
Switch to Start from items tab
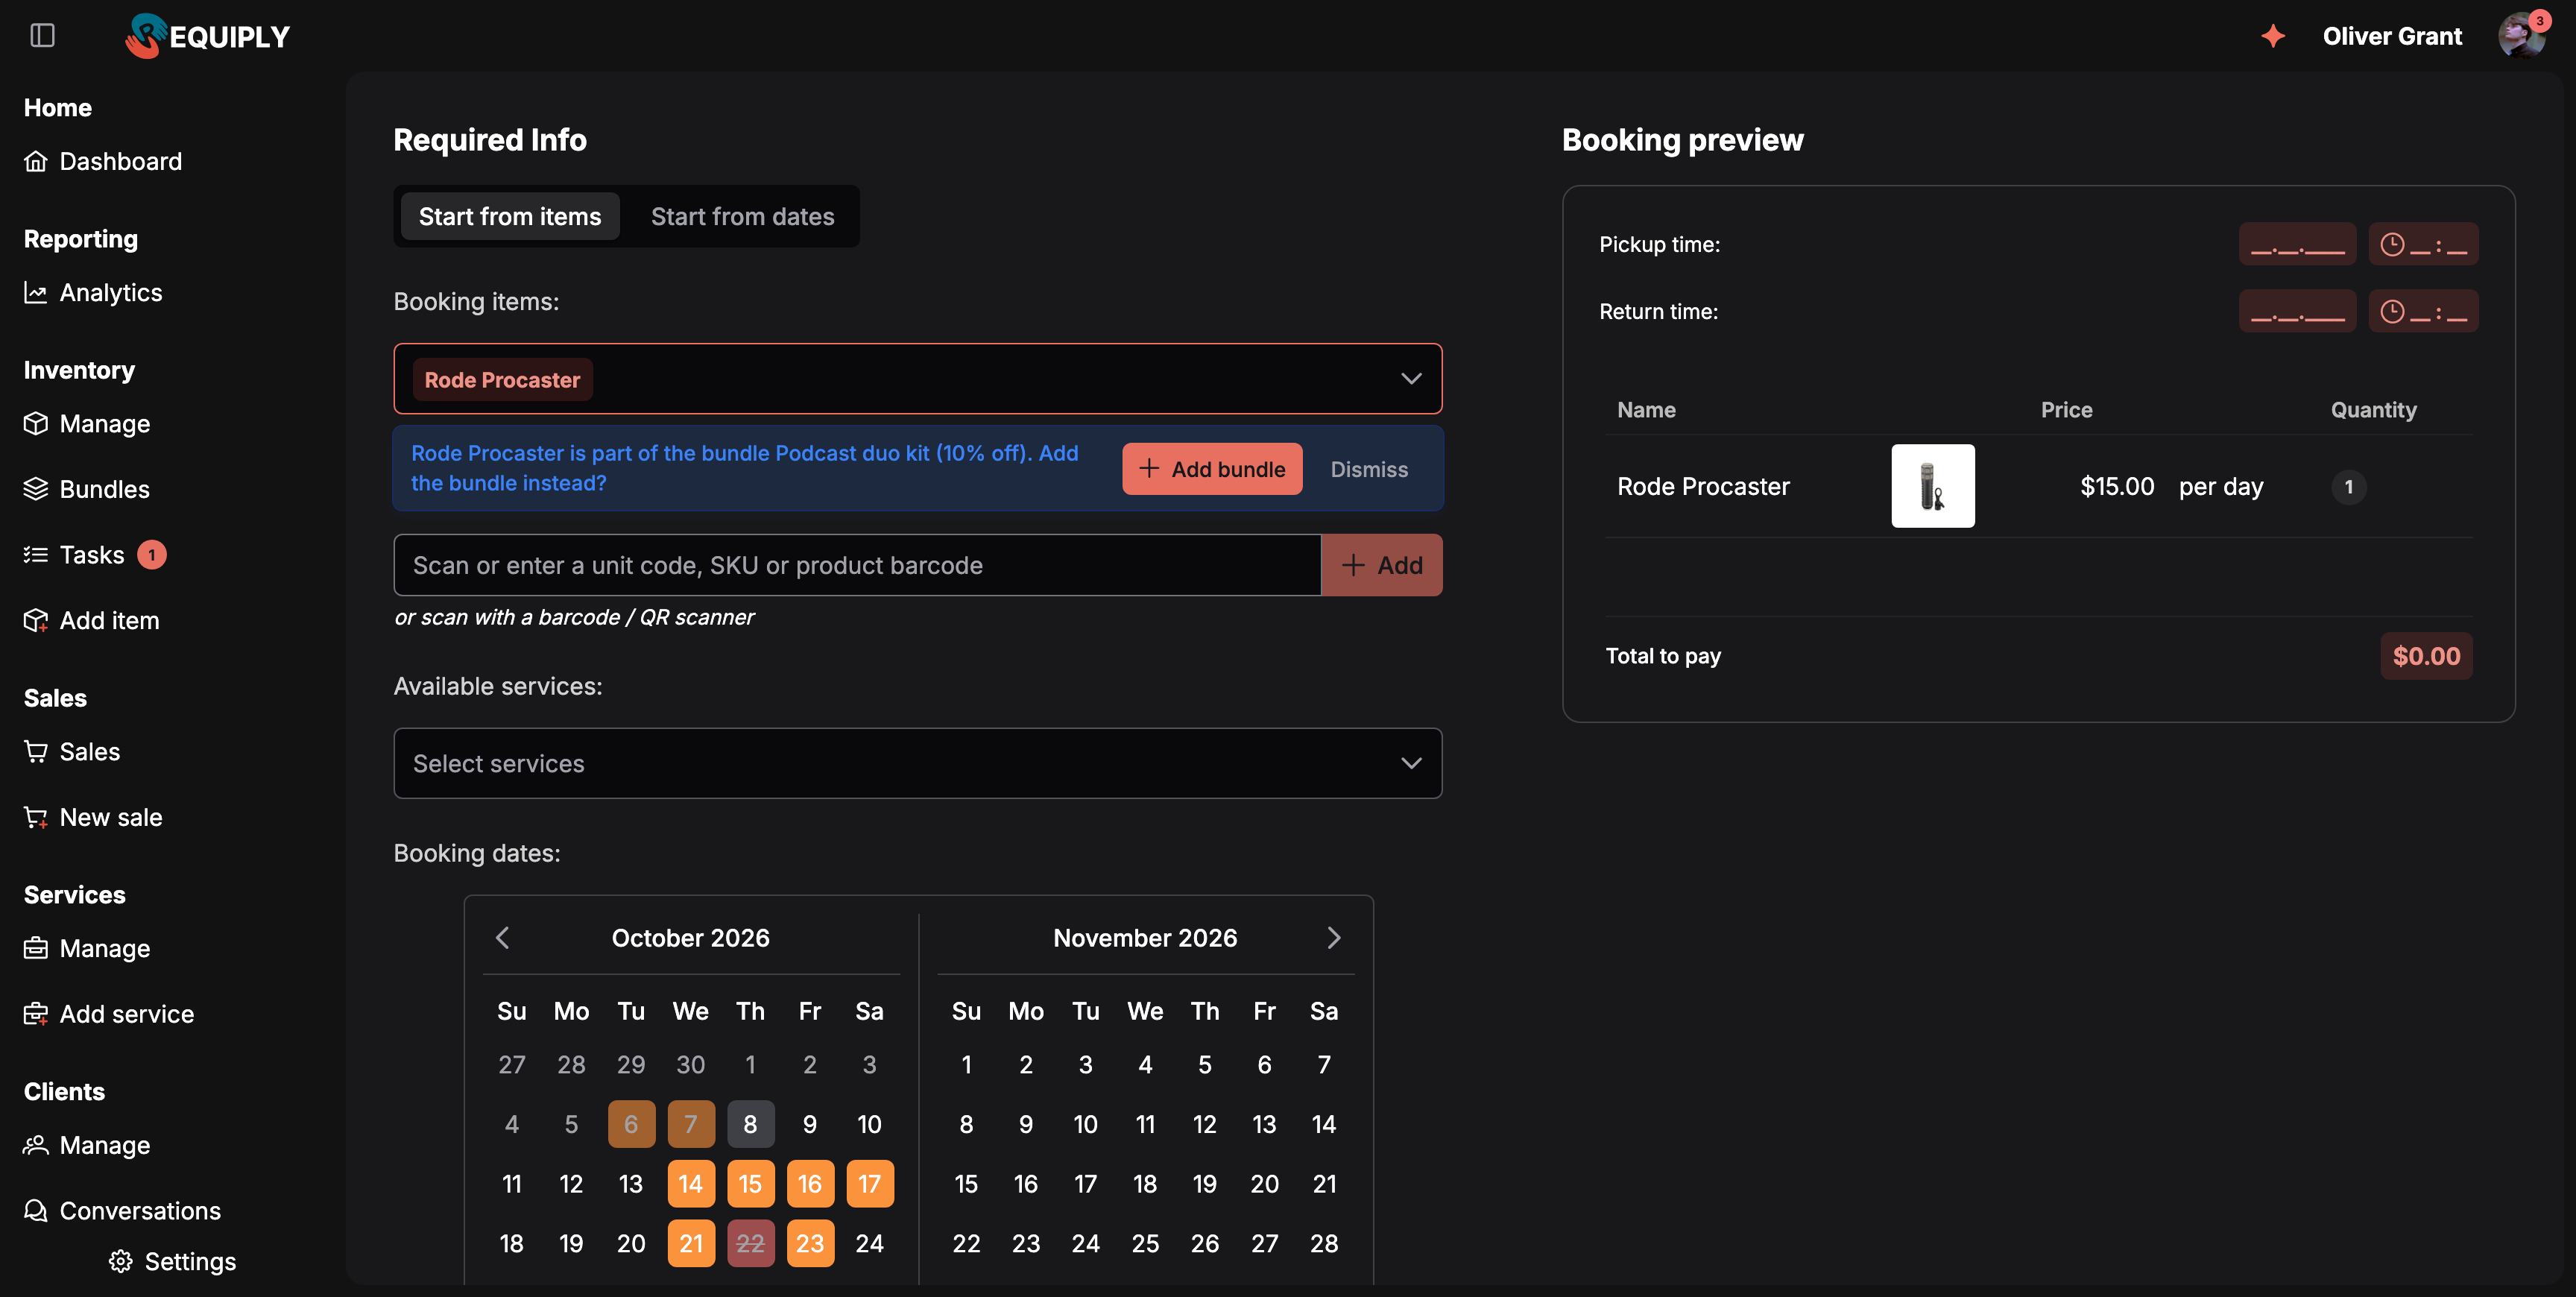(510, 216)
